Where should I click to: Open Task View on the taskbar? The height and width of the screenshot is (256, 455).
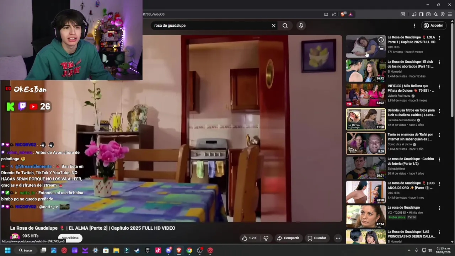click(43, 250)
